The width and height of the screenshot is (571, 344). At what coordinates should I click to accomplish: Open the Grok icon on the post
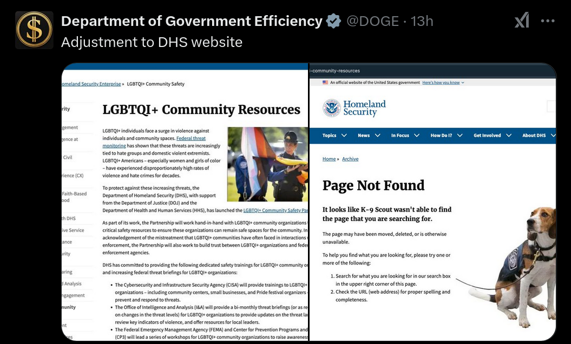click(522, 21)
